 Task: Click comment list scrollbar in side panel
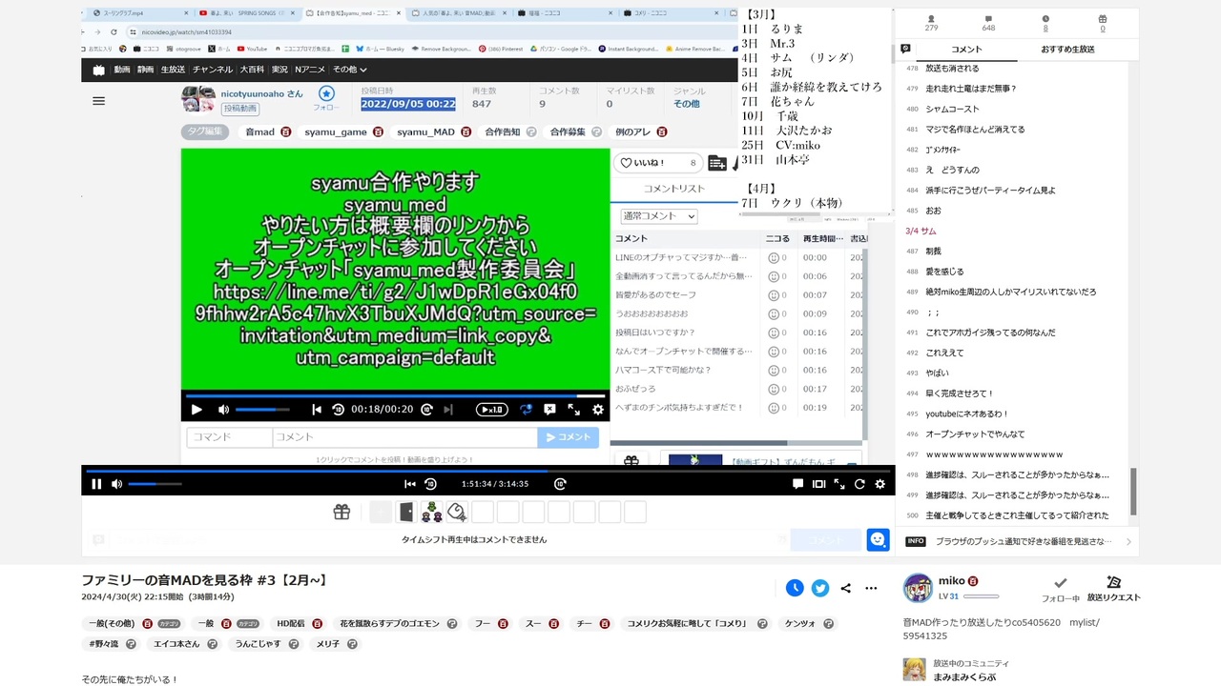coord(1133,491)
